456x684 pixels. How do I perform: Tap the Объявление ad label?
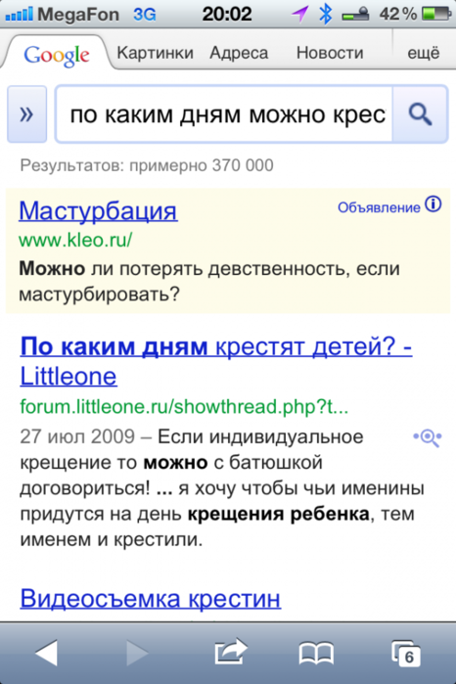379,207
